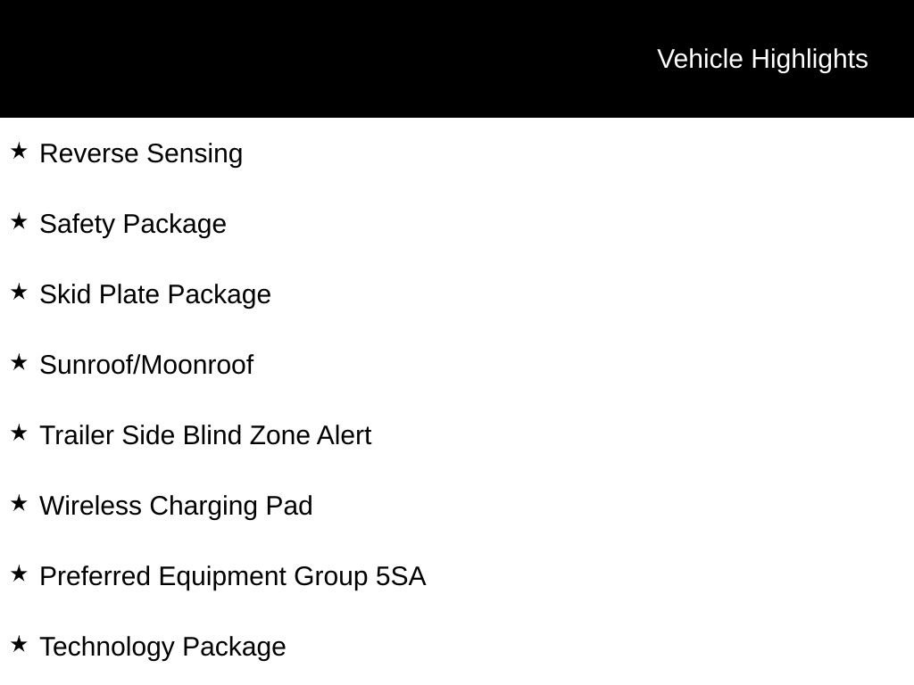Image resolution: width=914 pixels, height=685 pixels.
Task: Select star beside Trailer Side Blind Zone Alert
Action: (x=19, y=433)
